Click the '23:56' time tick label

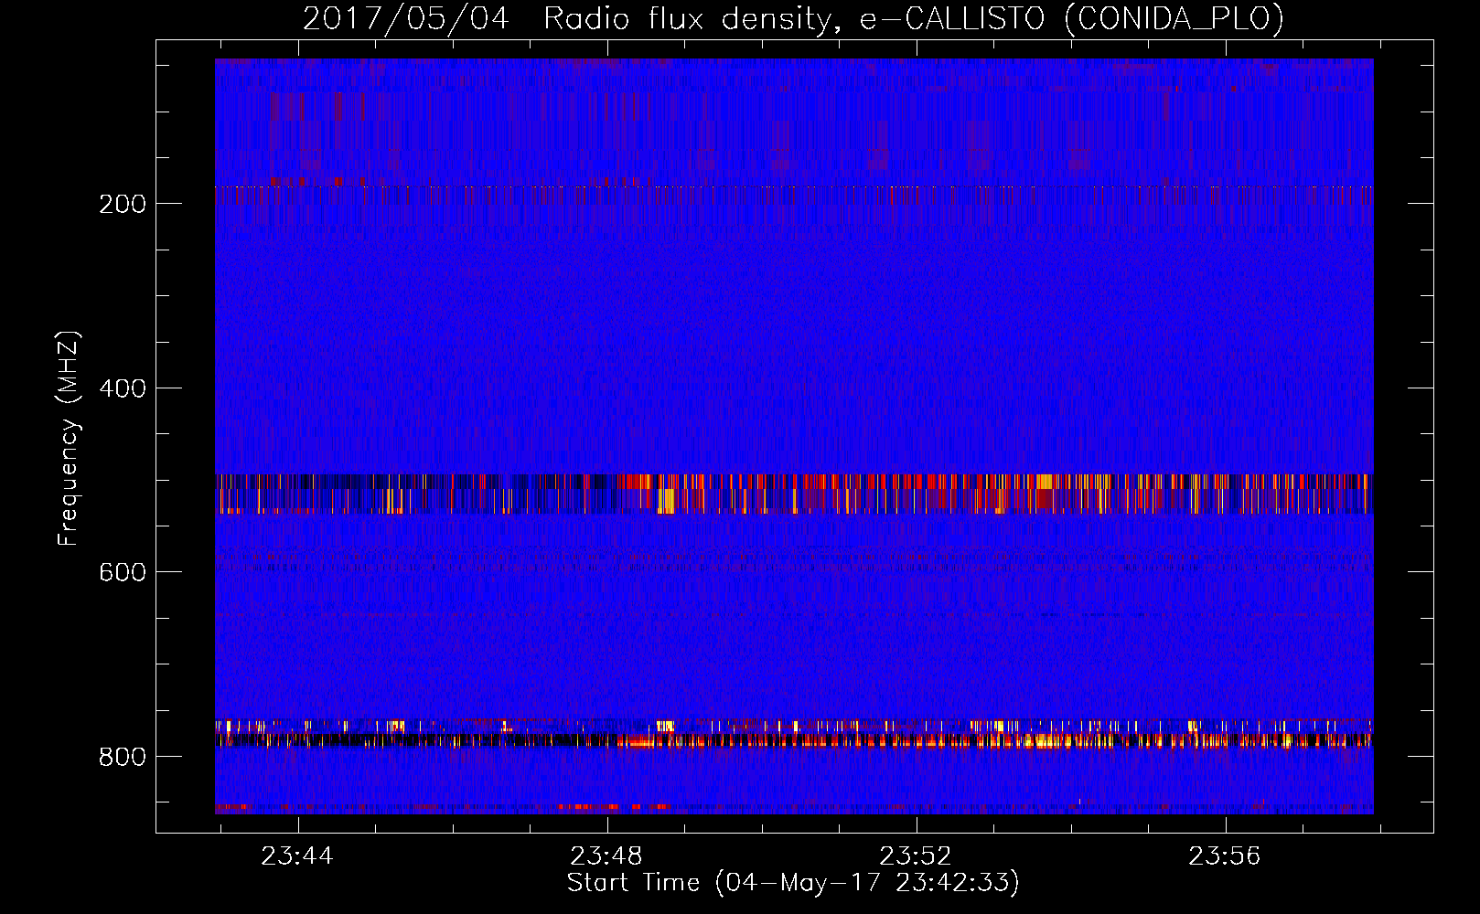(x=1224, y=856)
